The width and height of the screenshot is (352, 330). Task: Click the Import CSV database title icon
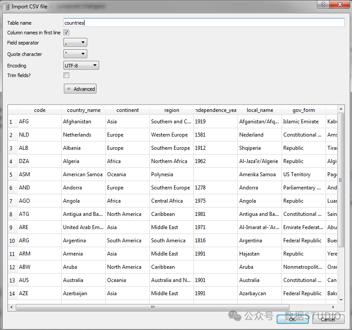(6, 7)
